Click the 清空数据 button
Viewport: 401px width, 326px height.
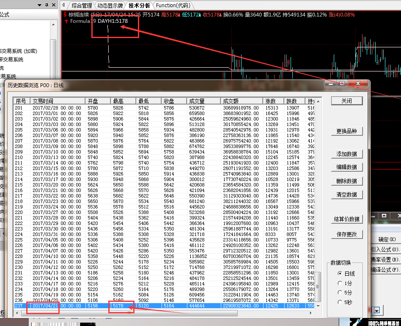click(x=346, y=195)
